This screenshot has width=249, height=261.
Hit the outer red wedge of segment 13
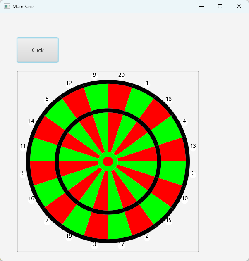(173, 151)
